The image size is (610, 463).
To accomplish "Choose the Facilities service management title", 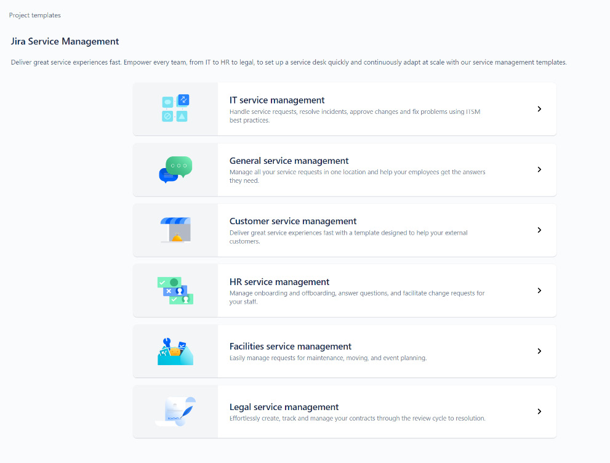I will point(290,346).
